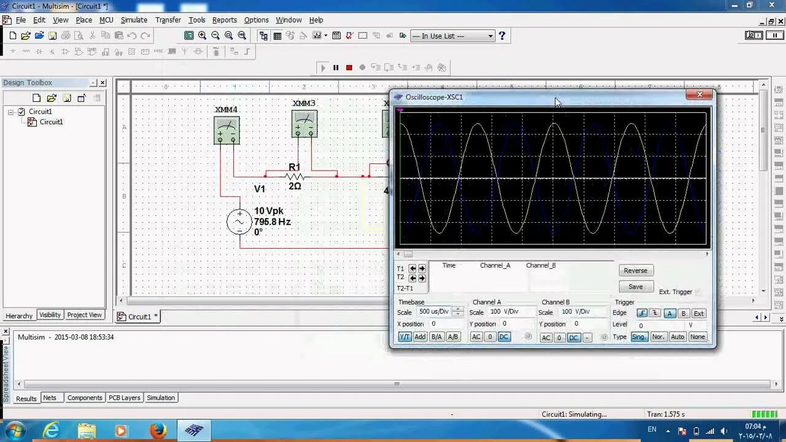Show the Design Toolbox icon

pyautogui.click(x=264, y=36)
